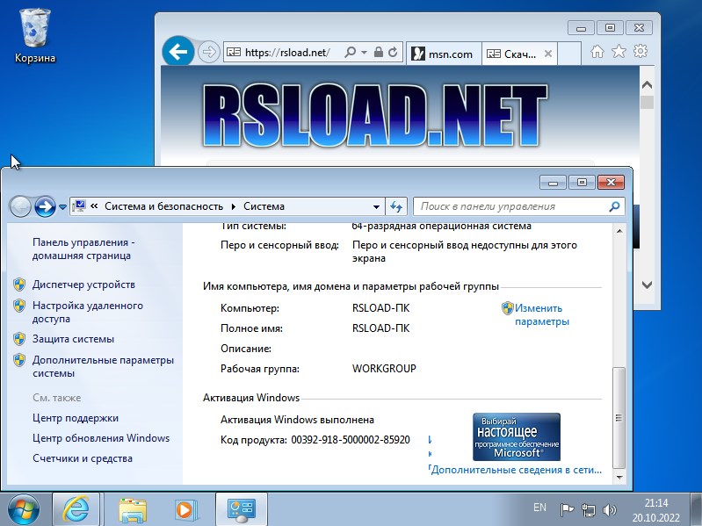
Task: Open Дополнительные сведения в сети link
Action: (x=517, y=470)
